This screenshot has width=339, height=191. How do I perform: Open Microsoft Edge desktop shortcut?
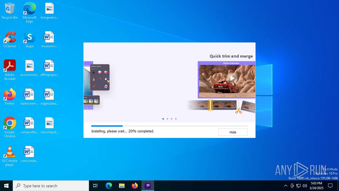tap(29, 13)
